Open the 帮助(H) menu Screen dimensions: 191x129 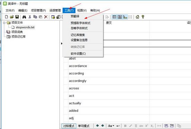(x=95, y=10)
